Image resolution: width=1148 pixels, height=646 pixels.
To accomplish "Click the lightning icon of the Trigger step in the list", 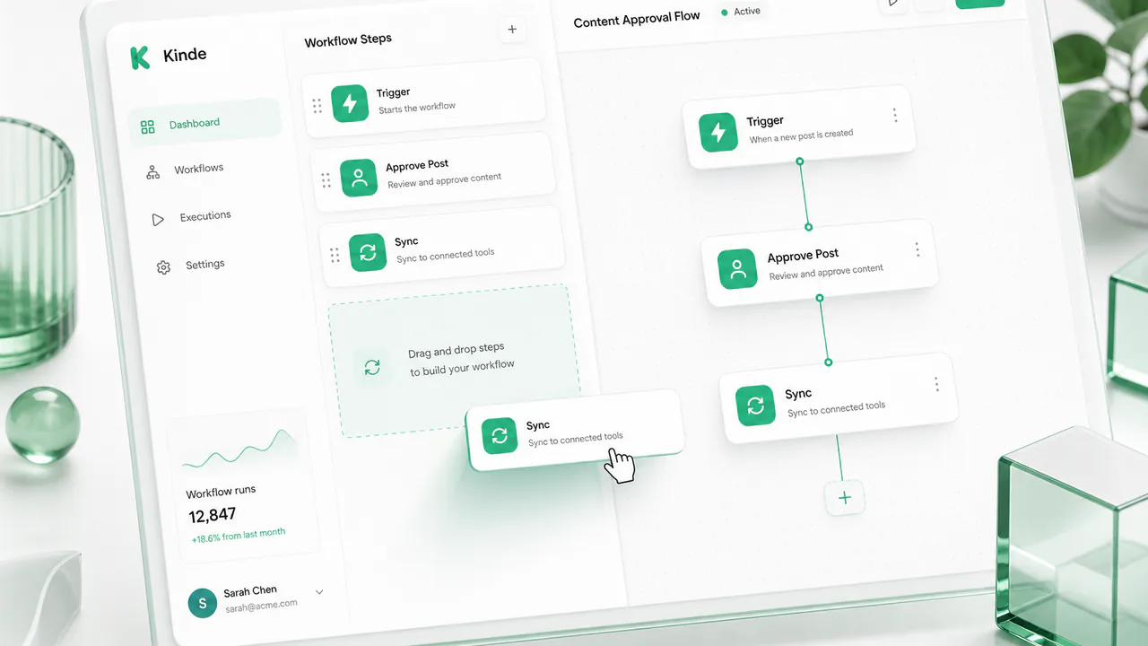I will (x=350, y=103).
